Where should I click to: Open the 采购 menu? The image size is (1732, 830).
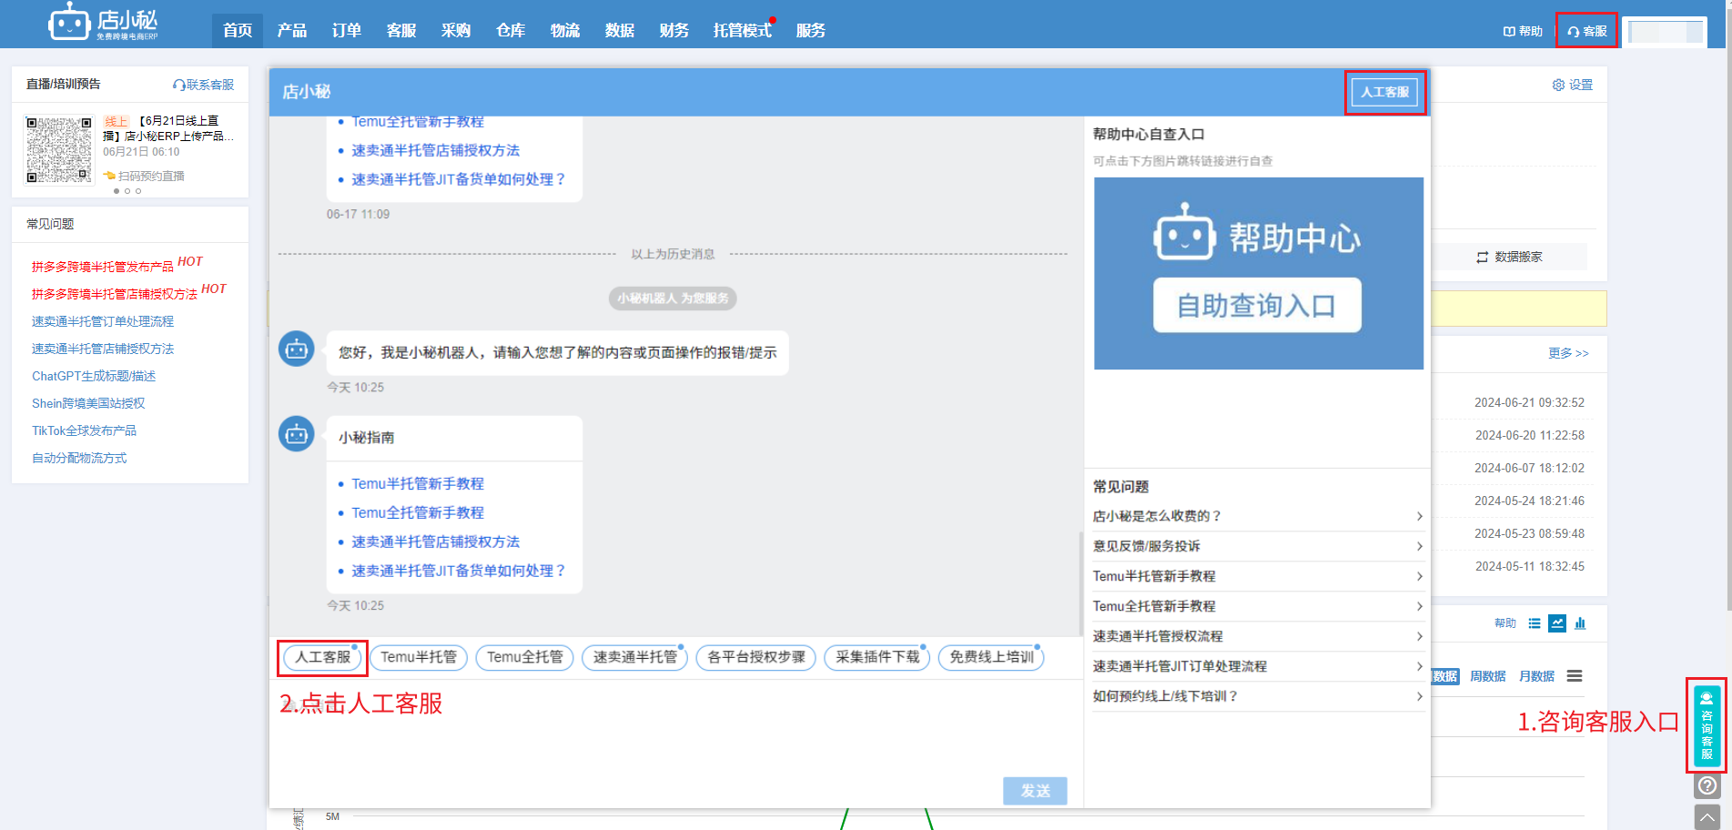456,31
